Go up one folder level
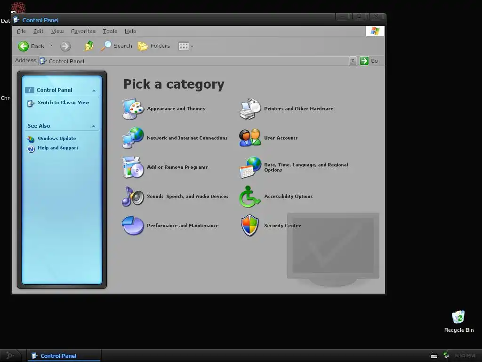 [89, 46]
